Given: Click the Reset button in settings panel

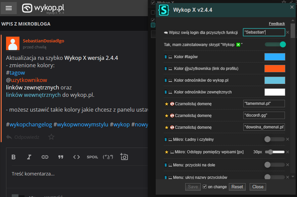Looking at the screenshot, I should coord(237,187).
